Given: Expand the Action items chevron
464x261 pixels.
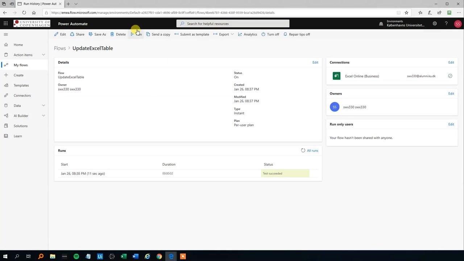Looking at the screenshot, I should tap(43, 55).
